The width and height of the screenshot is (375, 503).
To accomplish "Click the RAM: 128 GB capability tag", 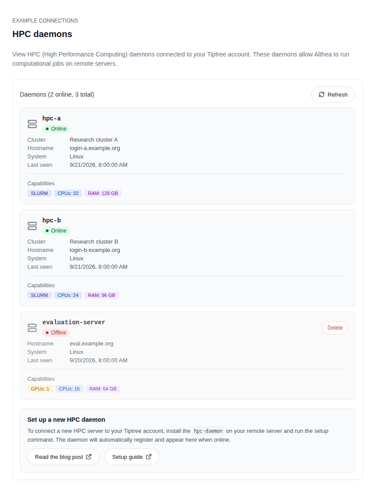I will [103, 193].
